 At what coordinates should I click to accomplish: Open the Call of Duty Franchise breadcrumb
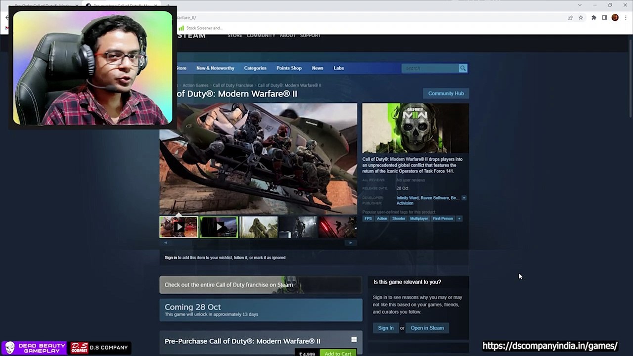click(233, 86)
